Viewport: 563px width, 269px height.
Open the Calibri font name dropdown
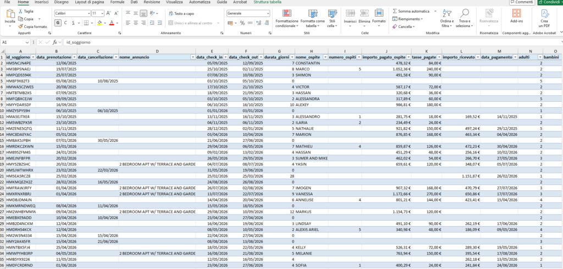coord(89,13)
